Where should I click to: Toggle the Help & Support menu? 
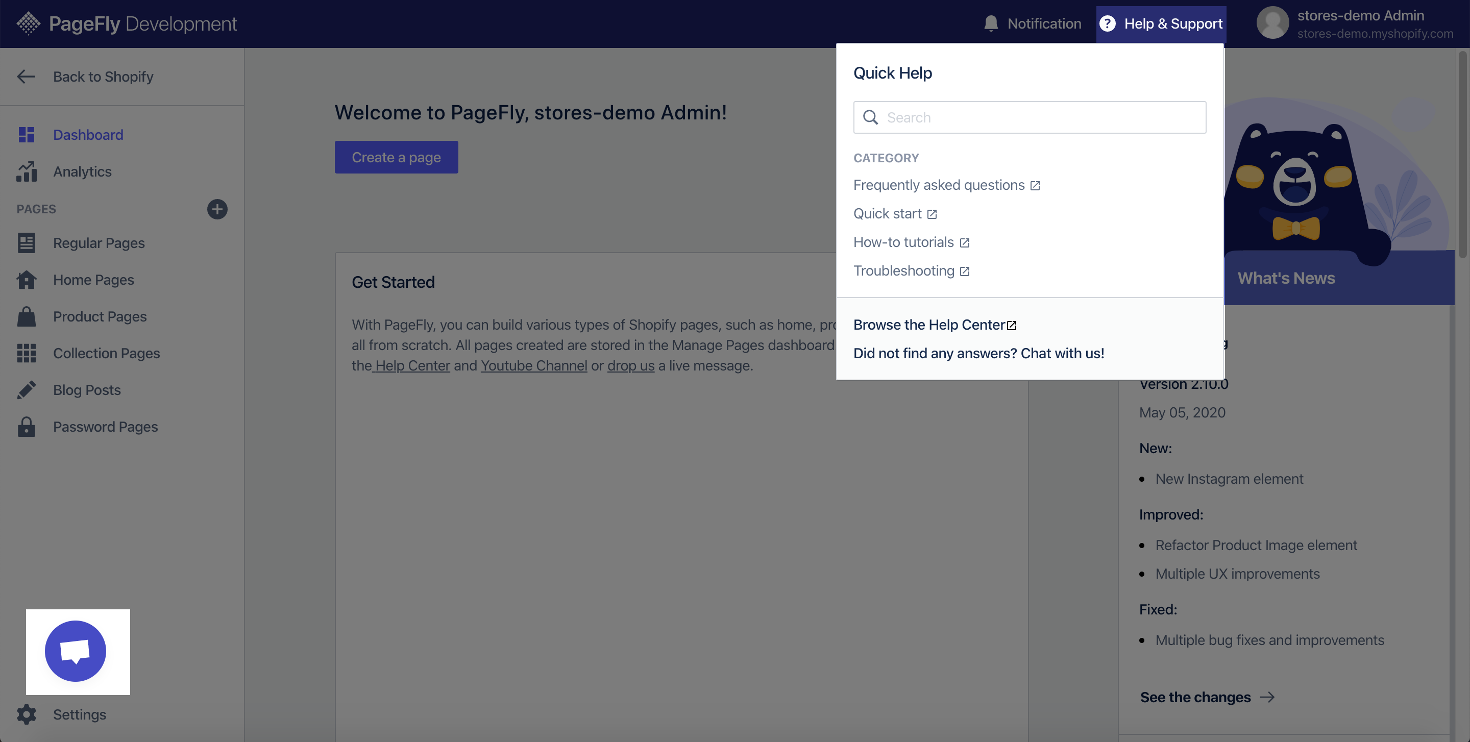(1161, 23)
